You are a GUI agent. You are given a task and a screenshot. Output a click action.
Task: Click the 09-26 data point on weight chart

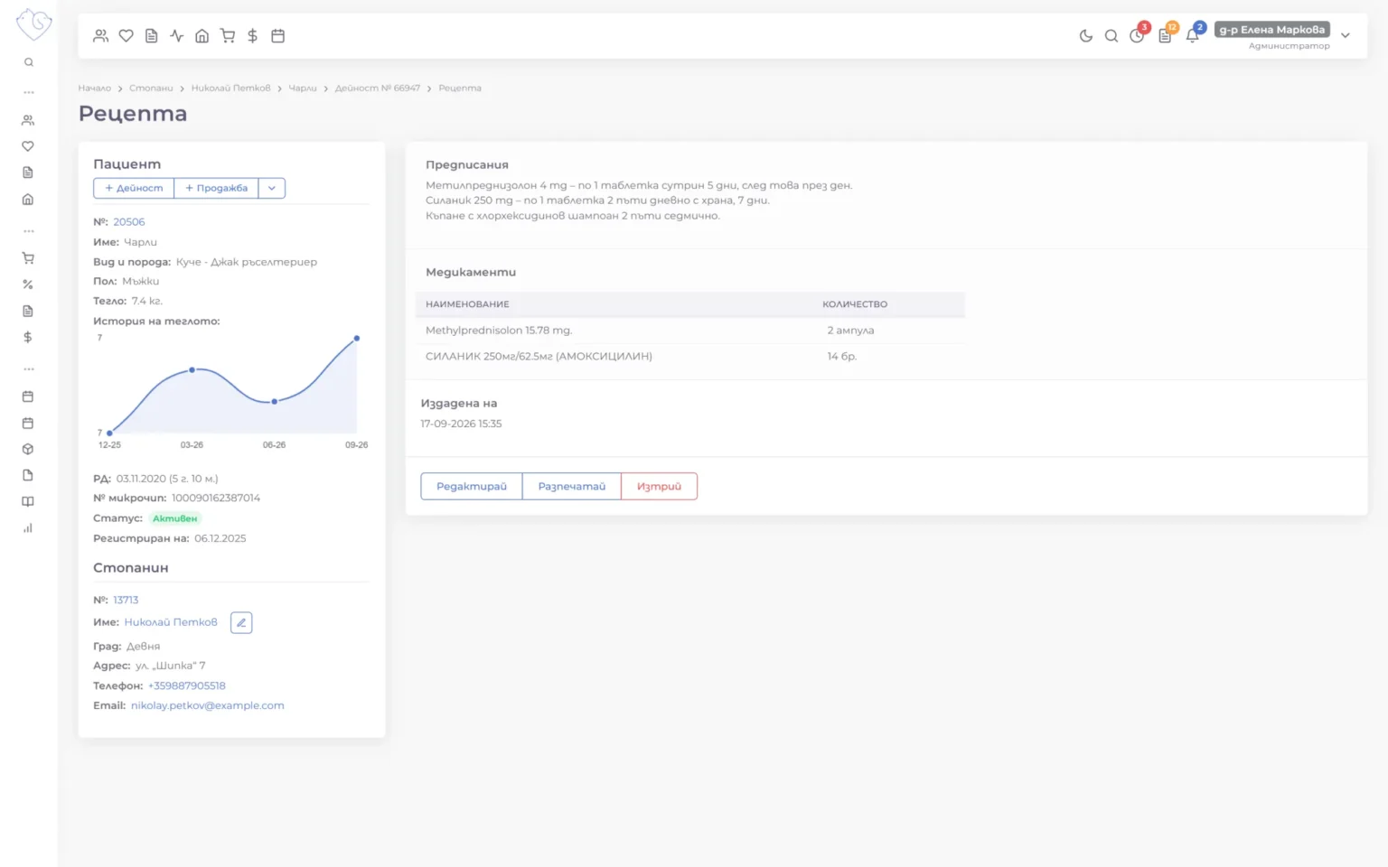[357, 339]
